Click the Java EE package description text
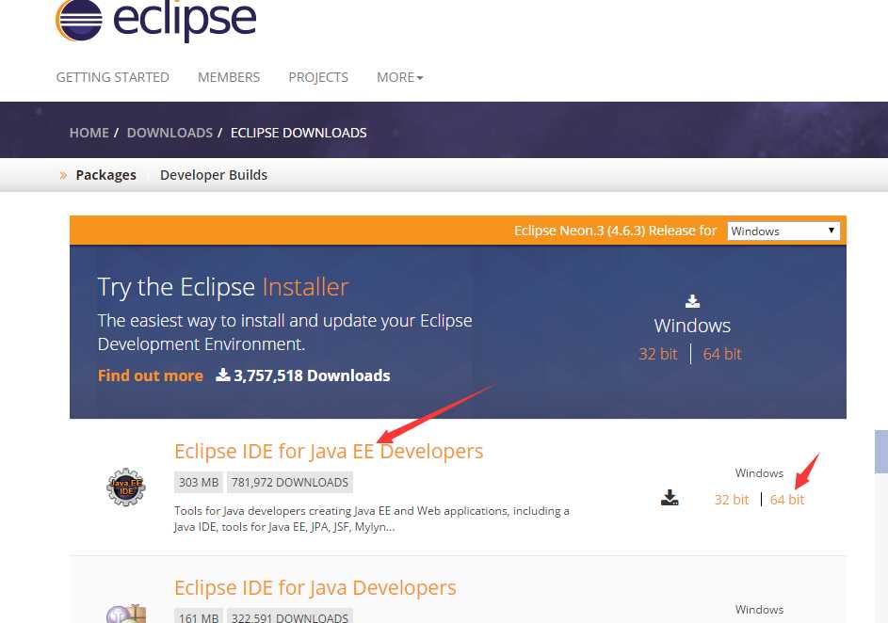888x623 pixels. coord(372,519)
